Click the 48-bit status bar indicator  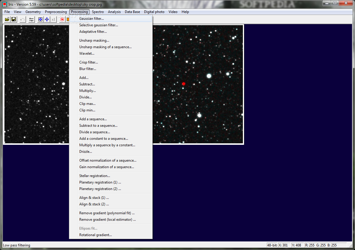[x=272, y=245]
